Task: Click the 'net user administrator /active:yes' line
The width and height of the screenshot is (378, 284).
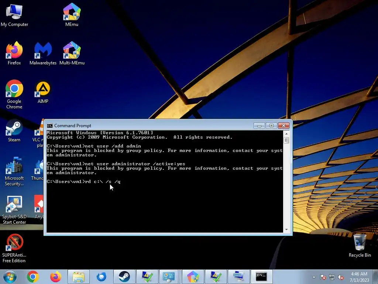Action: coord(116,164)
